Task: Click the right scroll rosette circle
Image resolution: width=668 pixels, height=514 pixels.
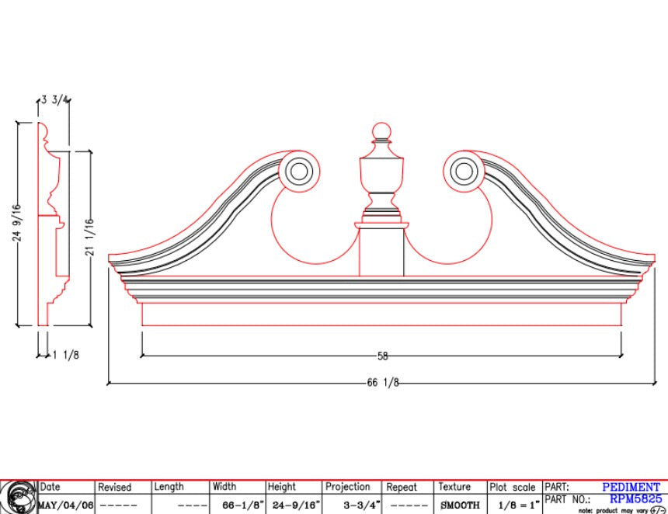Action: coord(464,172)
